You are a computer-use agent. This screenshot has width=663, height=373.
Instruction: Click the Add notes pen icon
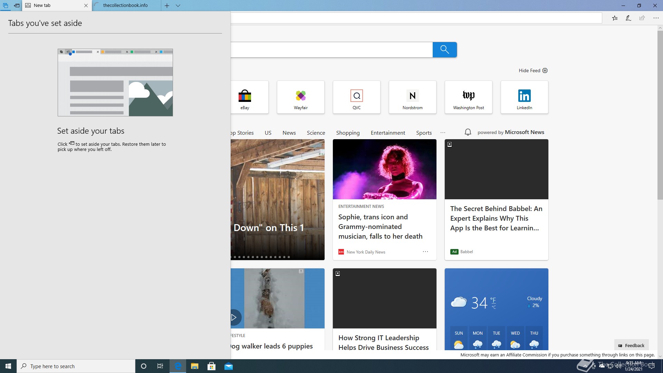(628, 18)
